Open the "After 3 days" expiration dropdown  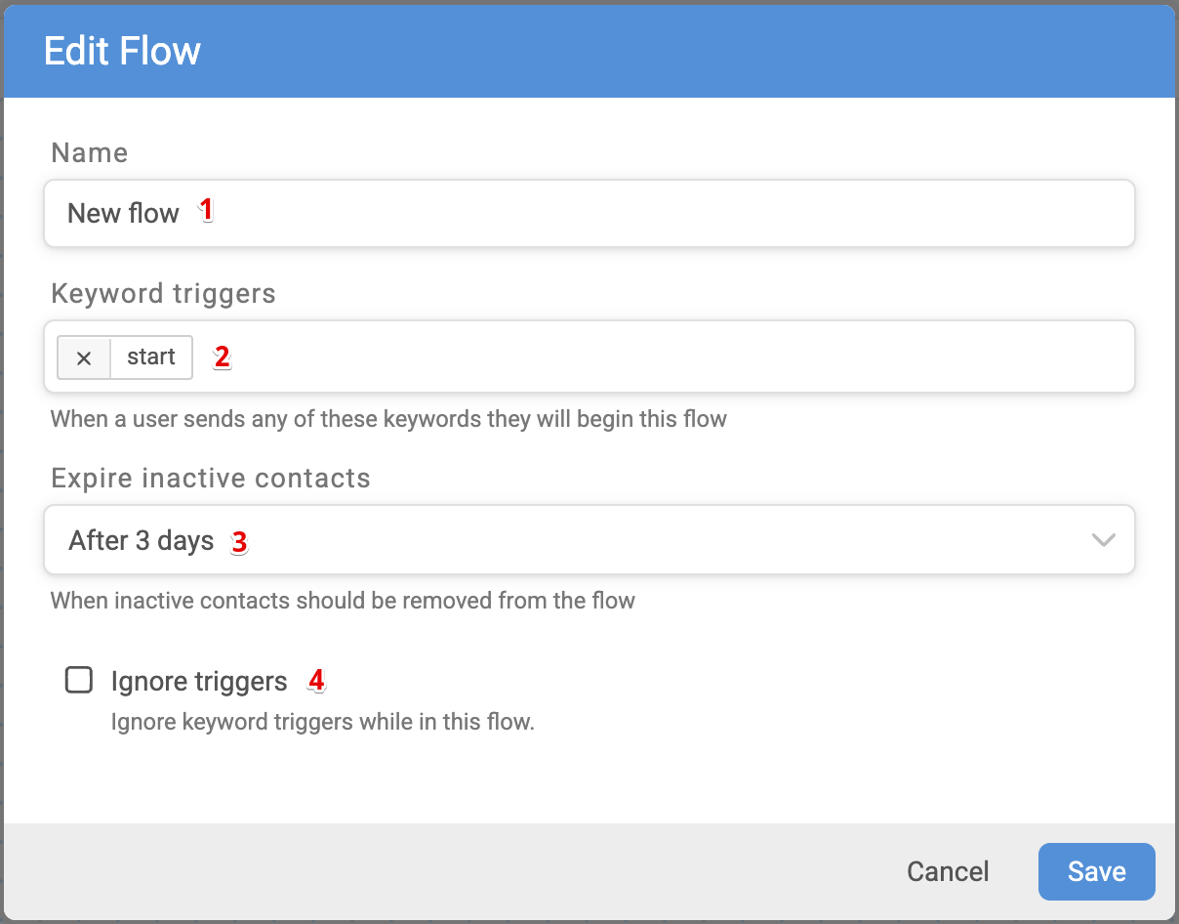[589, 540]
